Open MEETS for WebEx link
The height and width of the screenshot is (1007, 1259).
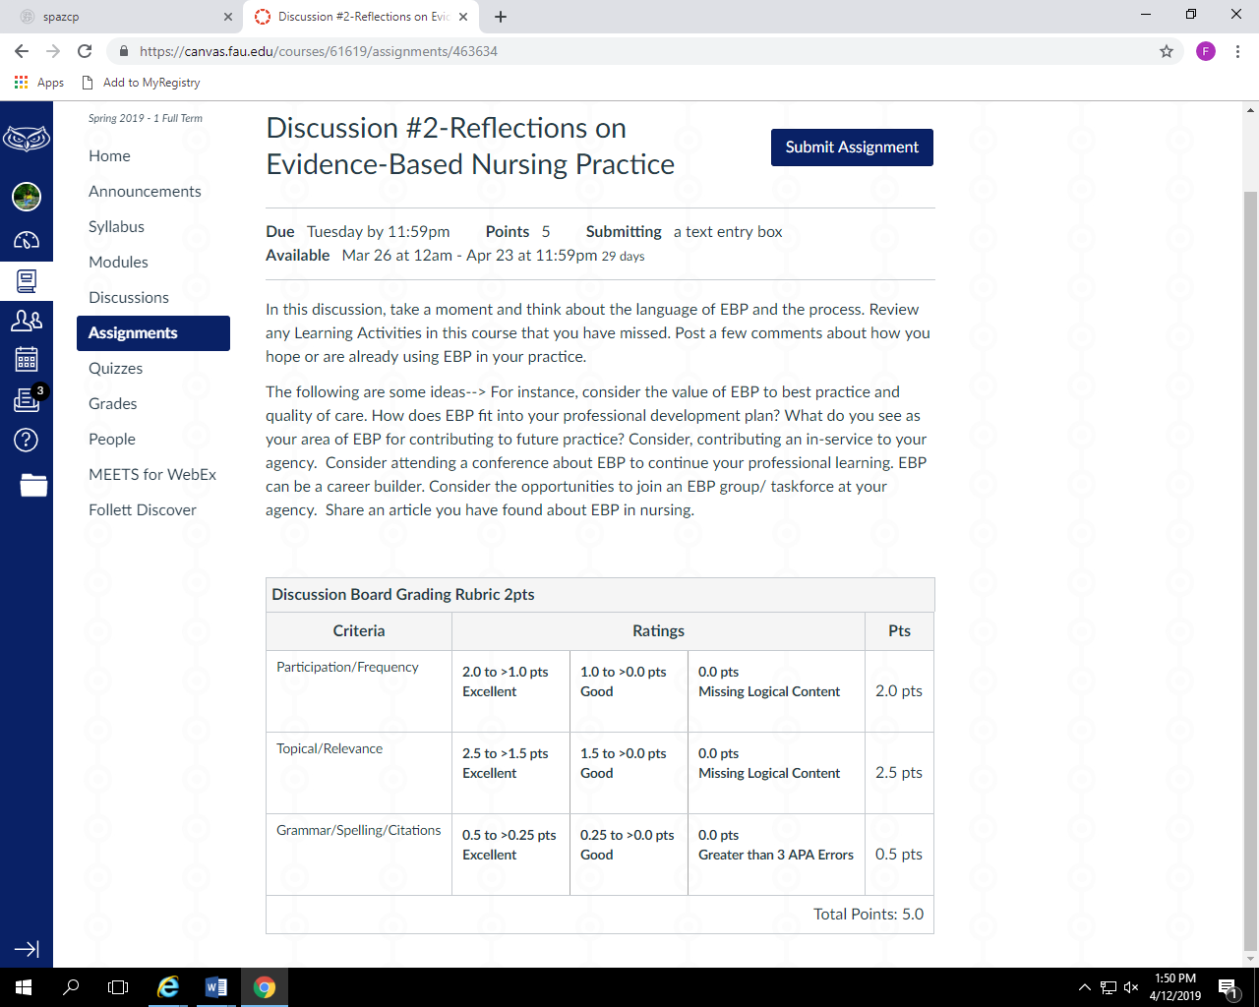[x=152, y=475]
